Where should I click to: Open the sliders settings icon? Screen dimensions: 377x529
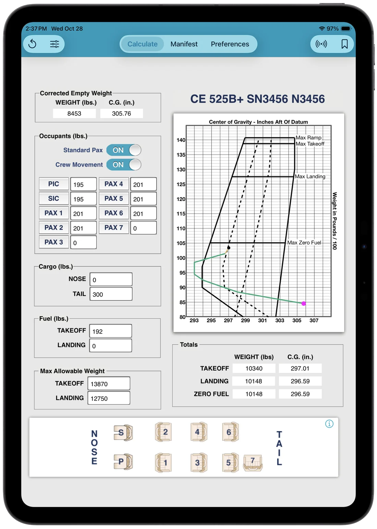click(54, 44)
